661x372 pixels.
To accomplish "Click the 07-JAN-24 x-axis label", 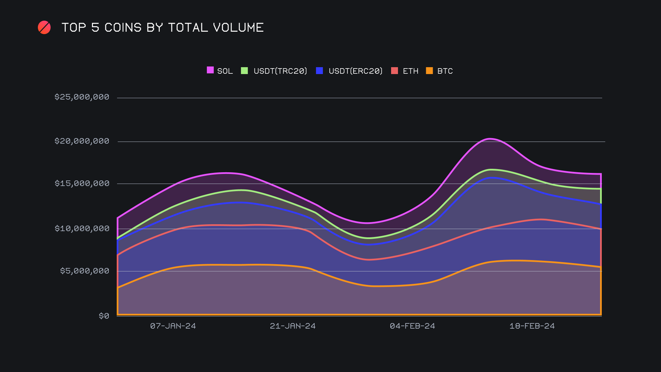I will tap(173, 326).
